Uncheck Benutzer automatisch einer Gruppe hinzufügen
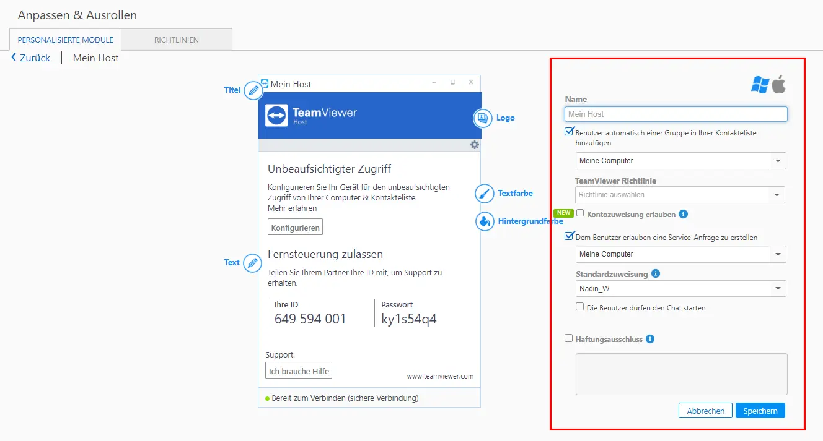Screen dimensions: 823x441 [x=569, y=132]
